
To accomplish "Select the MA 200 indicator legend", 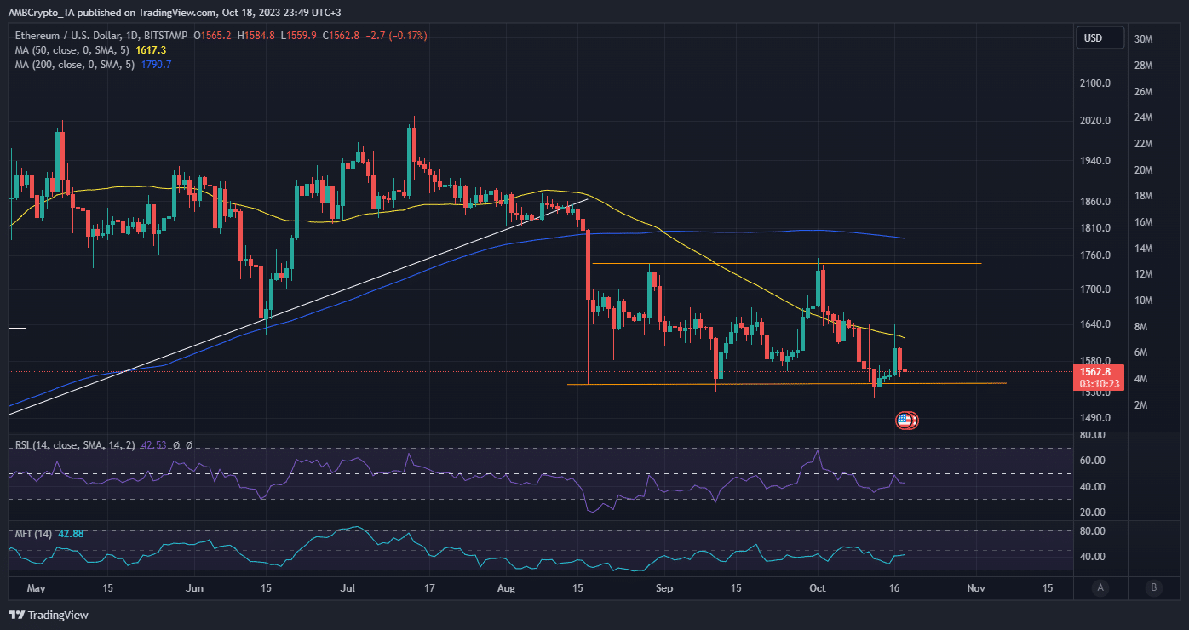I will click(x=76, y=65).
